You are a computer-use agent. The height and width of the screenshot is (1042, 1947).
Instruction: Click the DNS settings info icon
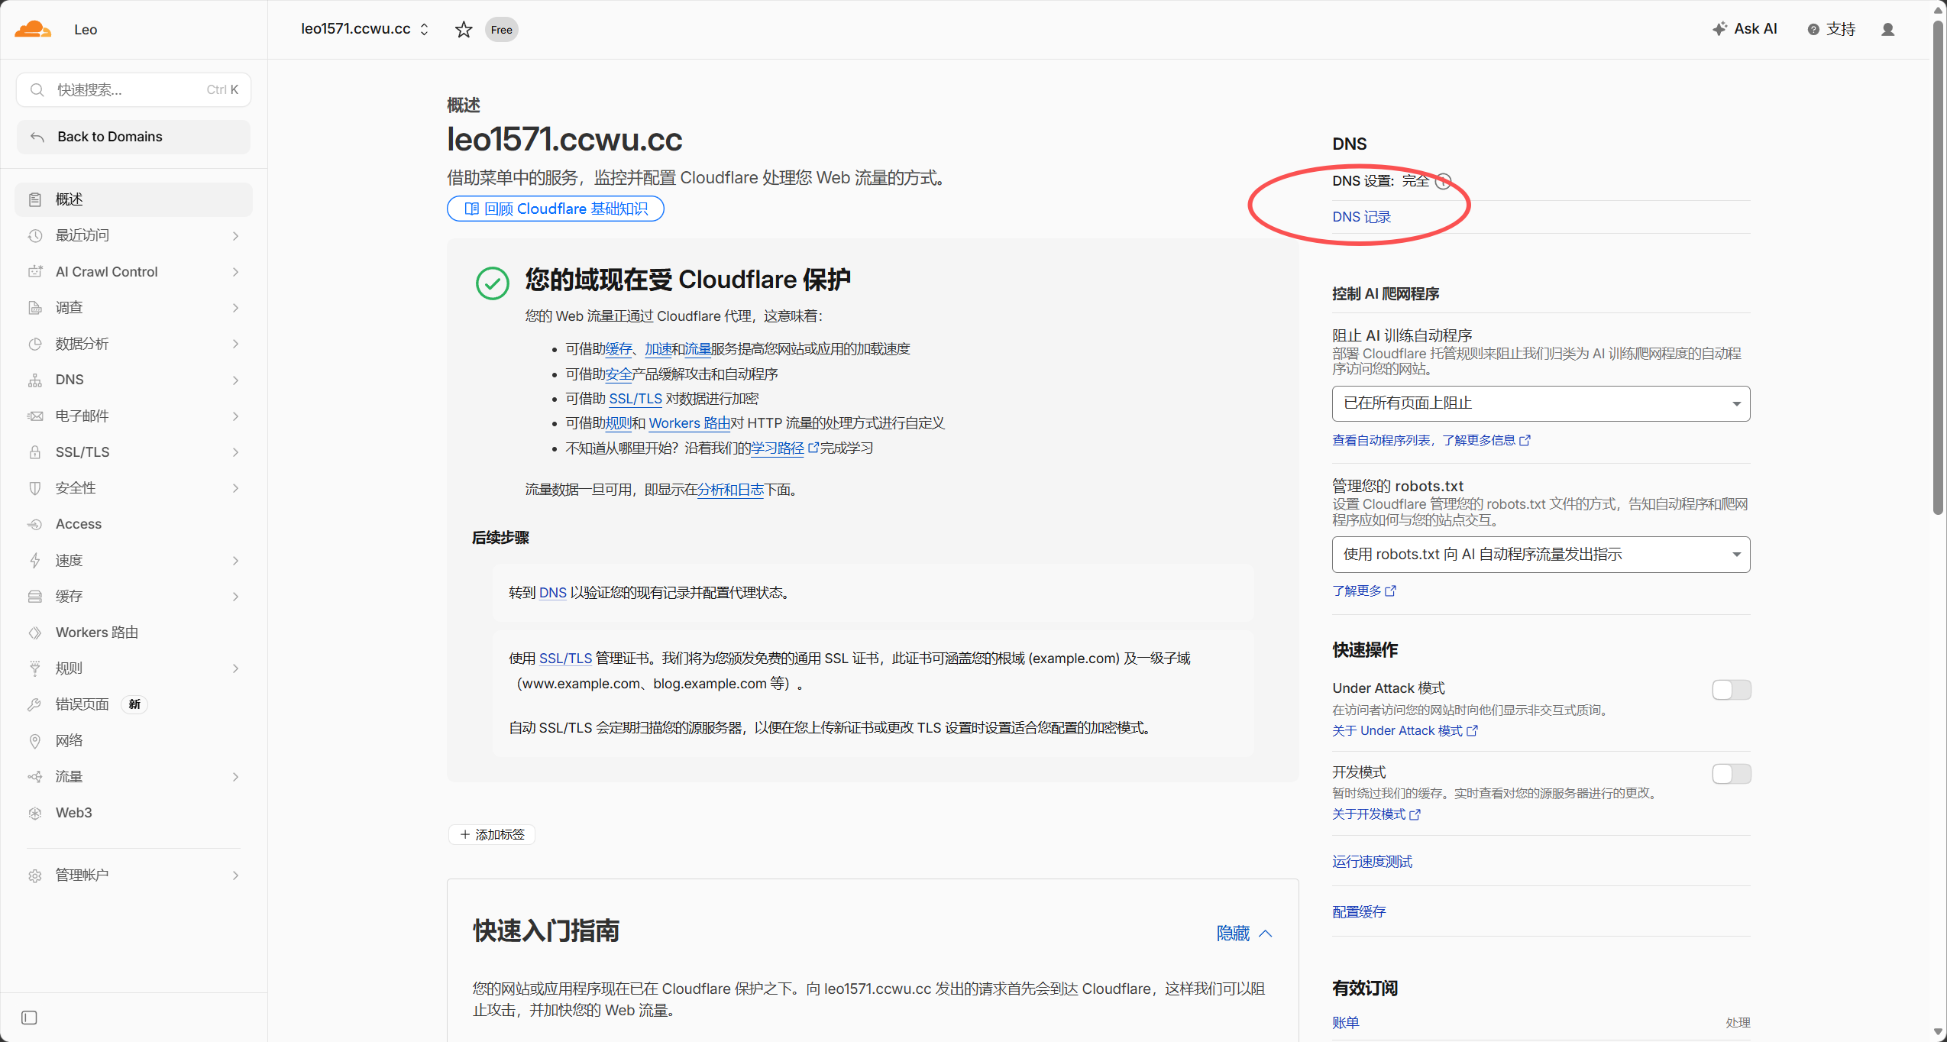(x=1443, y=181)
